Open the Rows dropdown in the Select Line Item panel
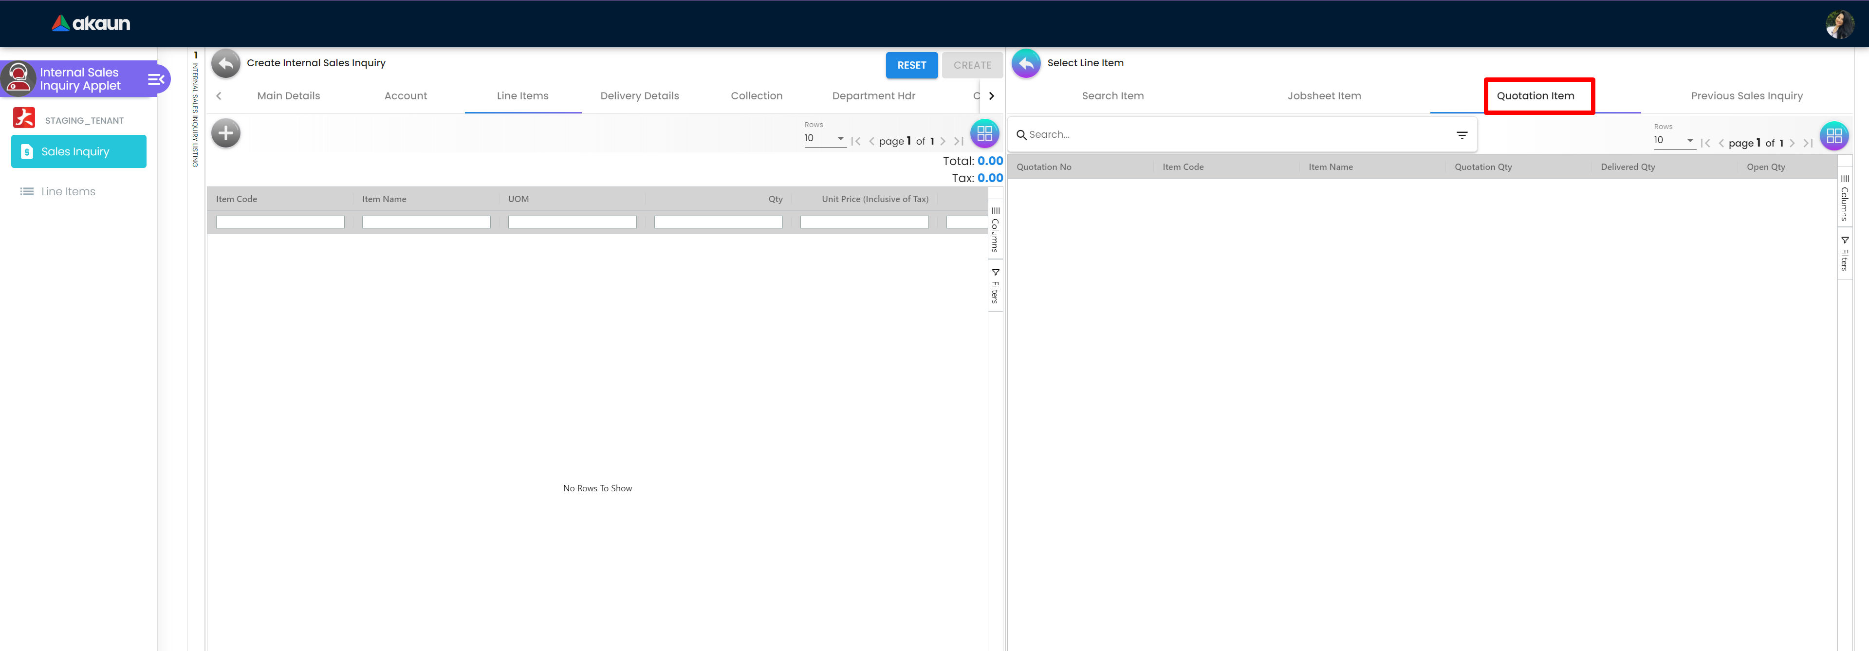 (x=1673, y=140)
